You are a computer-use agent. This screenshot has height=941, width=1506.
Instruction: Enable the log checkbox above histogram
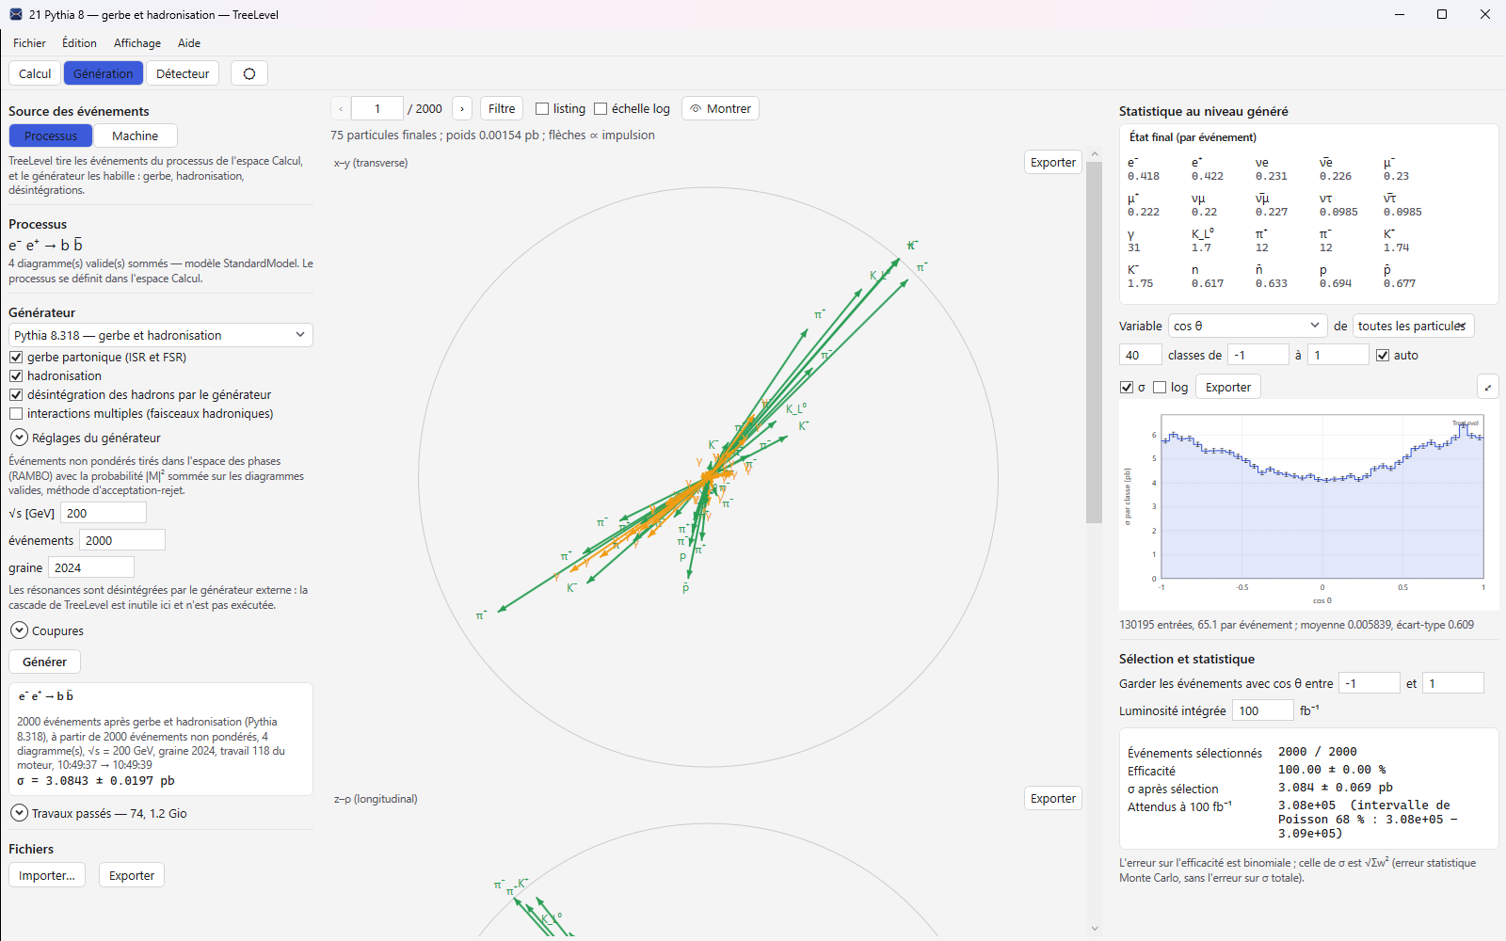[1160, 388]
